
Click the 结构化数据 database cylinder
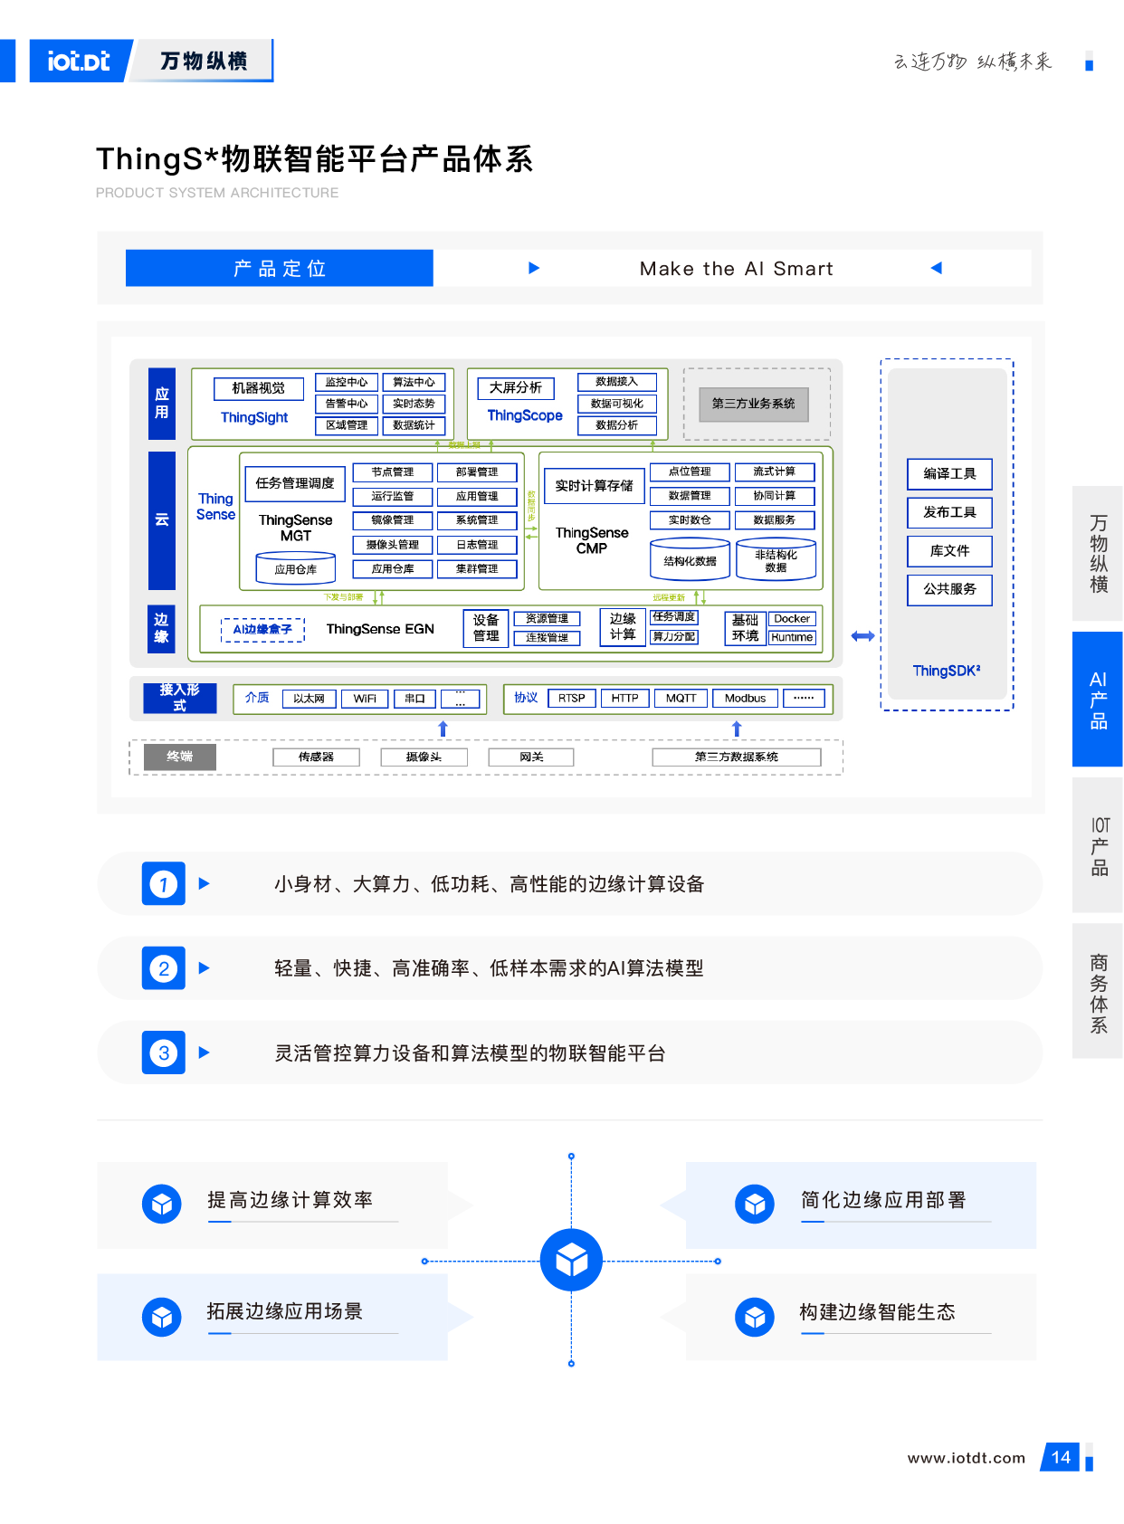click(690, 560)
